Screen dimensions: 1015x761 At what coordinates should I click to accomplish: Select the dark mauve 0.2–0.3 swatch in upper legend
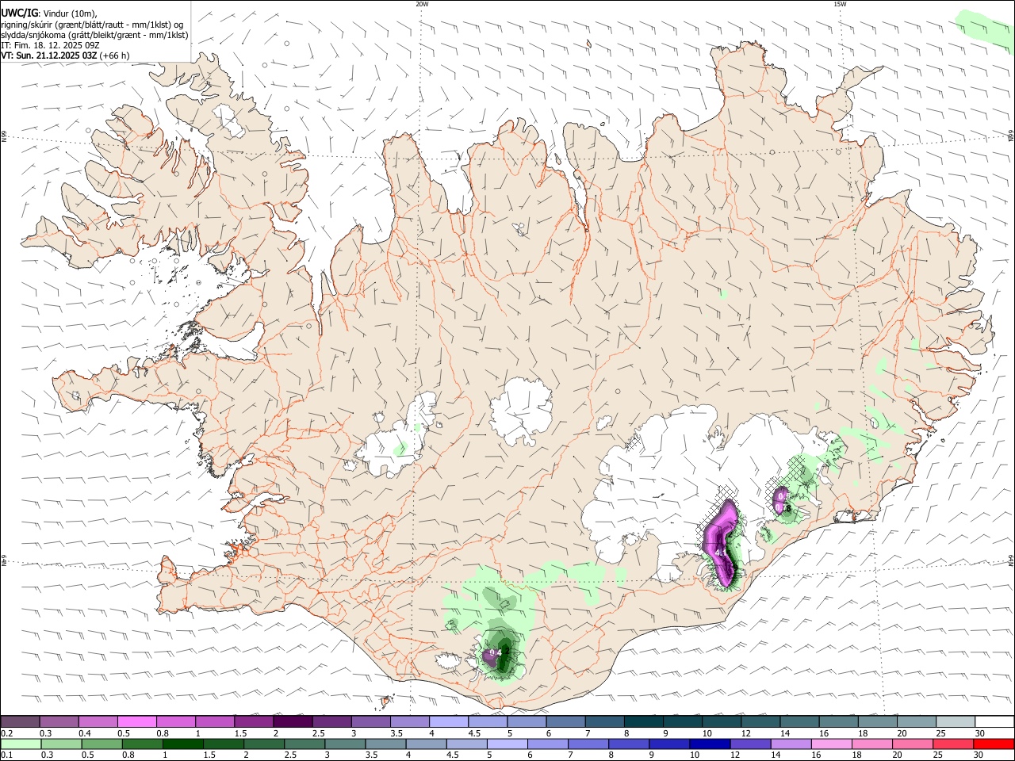point(21,721)
